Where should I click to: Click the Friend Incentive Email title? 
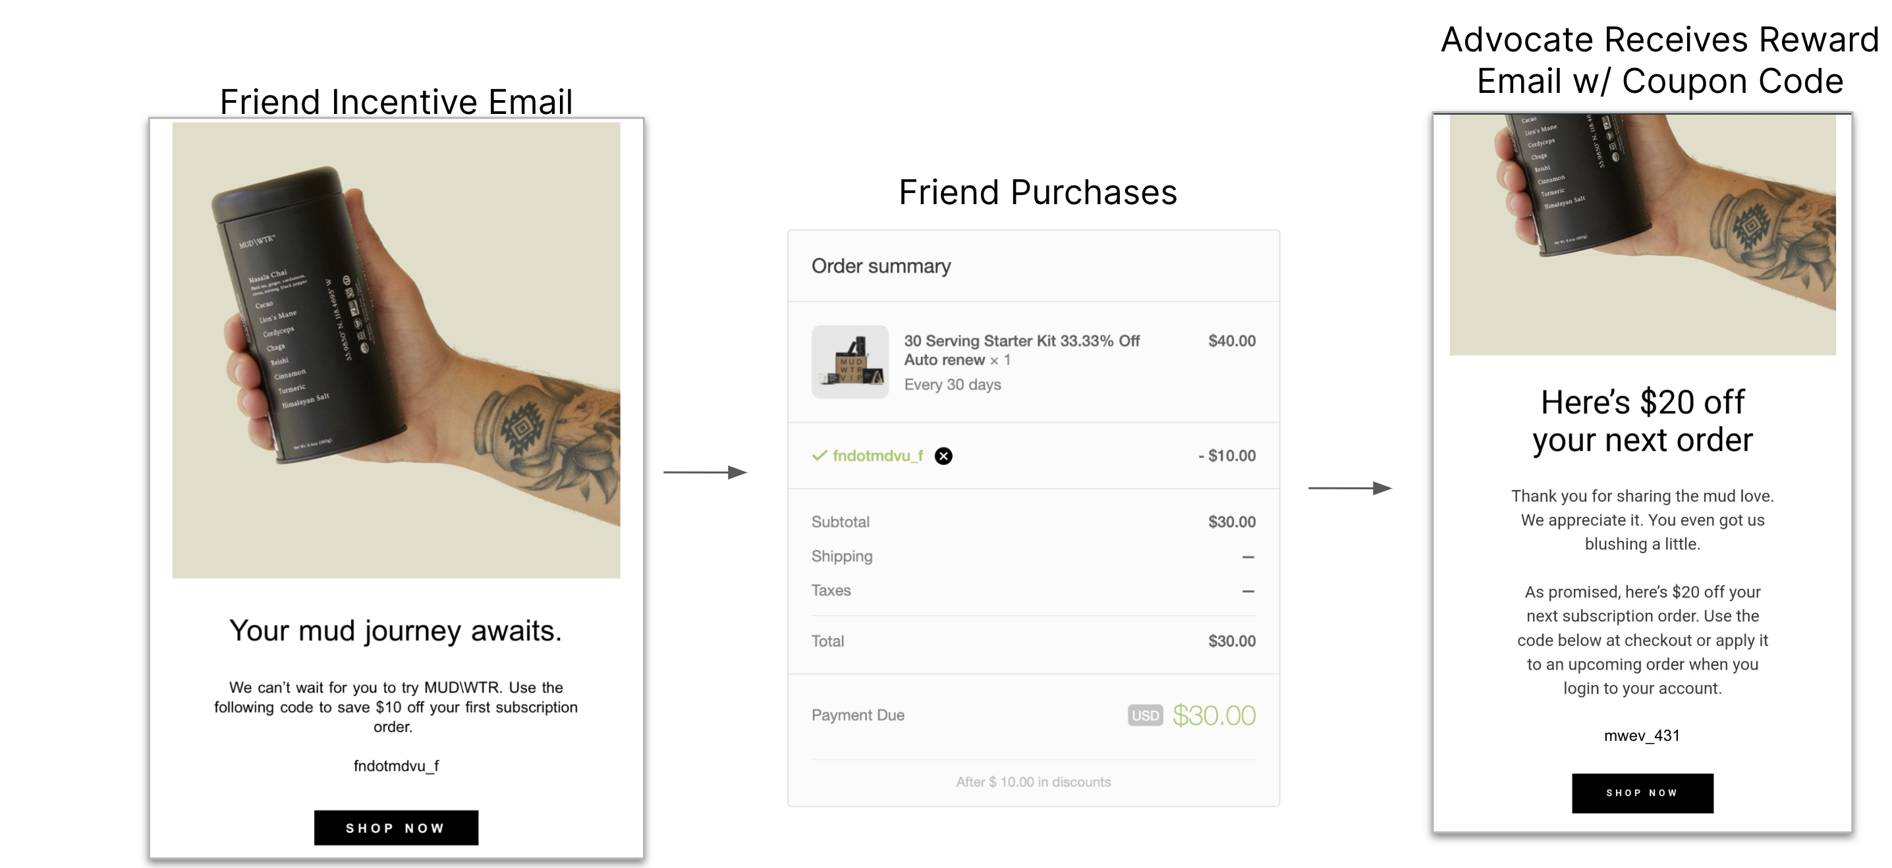pyautogui.click(x=396, y=101)
